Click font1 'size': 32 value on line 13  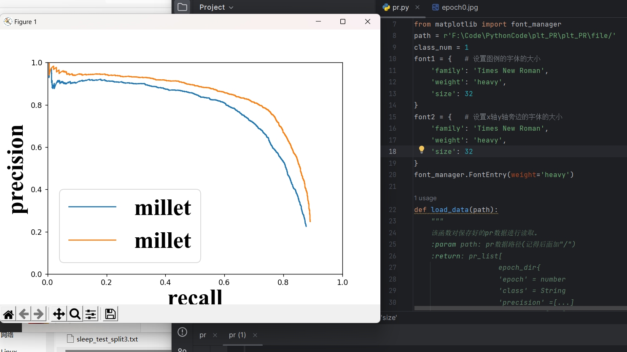(468, 94)
